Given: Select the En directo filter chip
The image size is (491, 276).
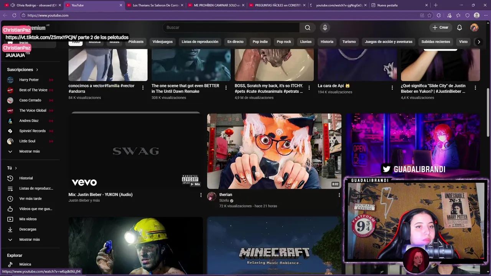Looking at the screenshot, I should tap(236, 42).
